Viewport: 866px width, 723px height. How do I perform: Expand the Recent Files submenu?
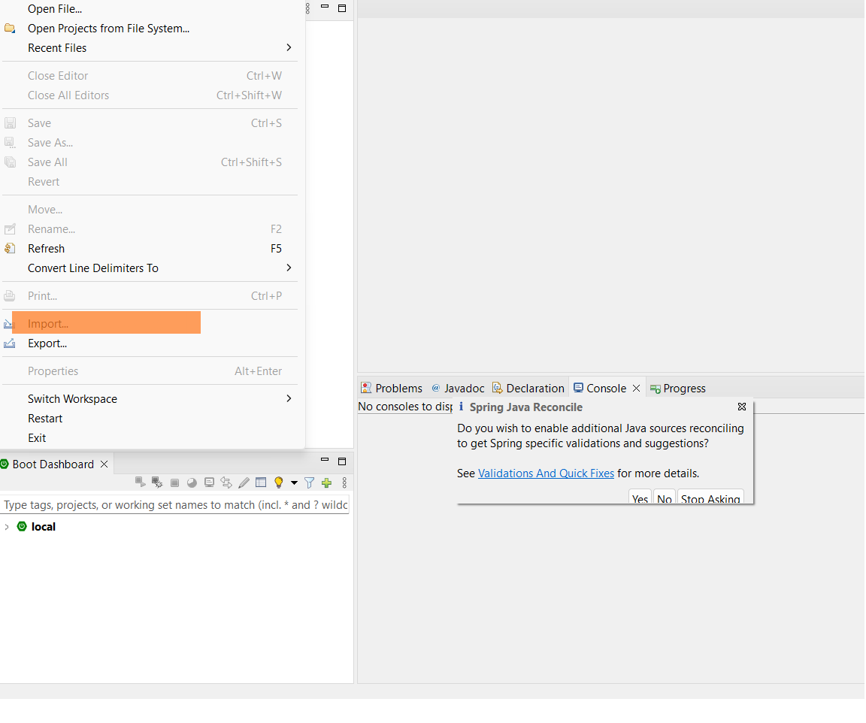click(x=289, y=48)
